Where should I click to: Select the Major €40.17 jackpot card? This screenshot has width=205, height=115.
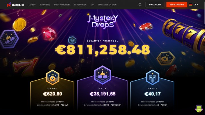pyautogui.click(x=153, y=93)
